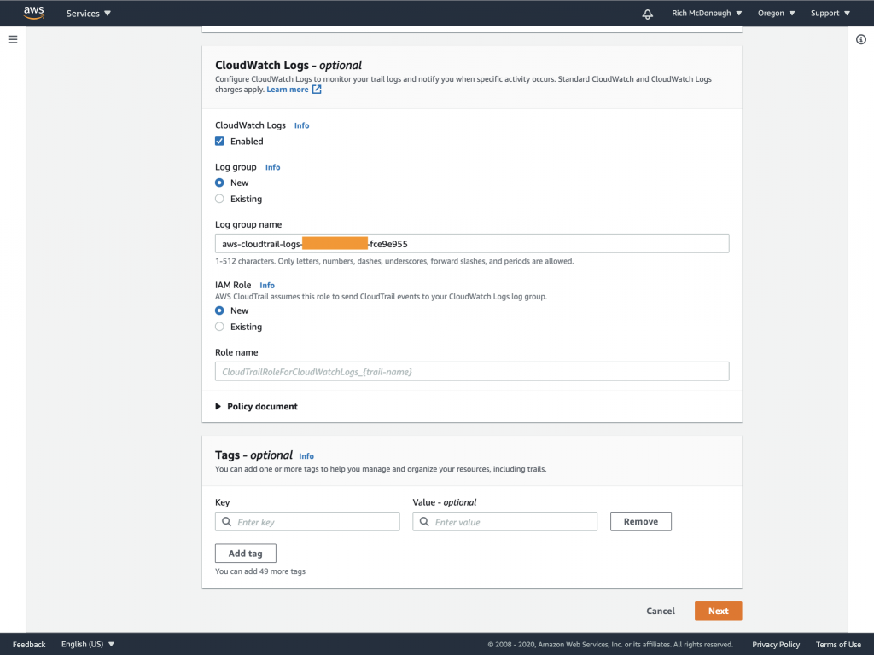Select Existing log group radio button
This screenshot has height=655, width=874.
click(x=218, y=199)
